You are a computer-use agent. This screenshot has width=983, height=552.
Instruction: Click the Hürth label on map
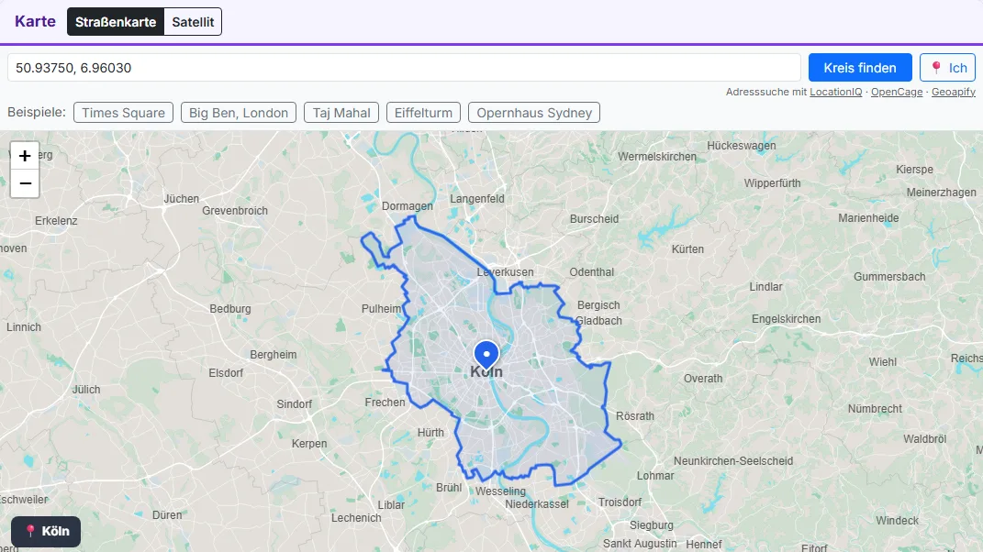click(430, 432)
